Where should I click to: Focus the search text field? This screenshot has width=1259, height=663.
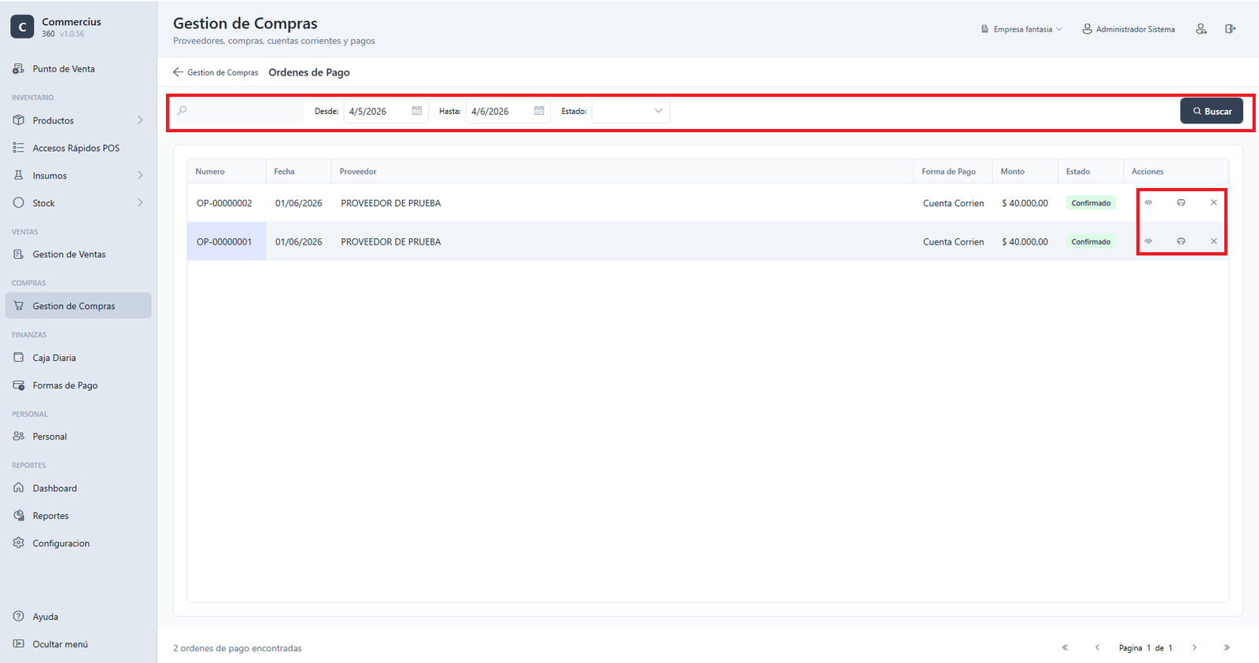coord(238,111)
